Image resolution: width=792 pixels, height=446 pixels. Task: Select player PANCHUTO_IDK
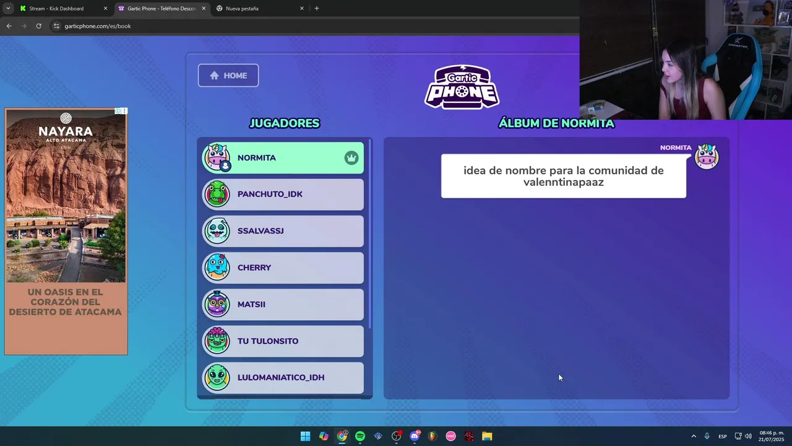click(x=283, y=195)
